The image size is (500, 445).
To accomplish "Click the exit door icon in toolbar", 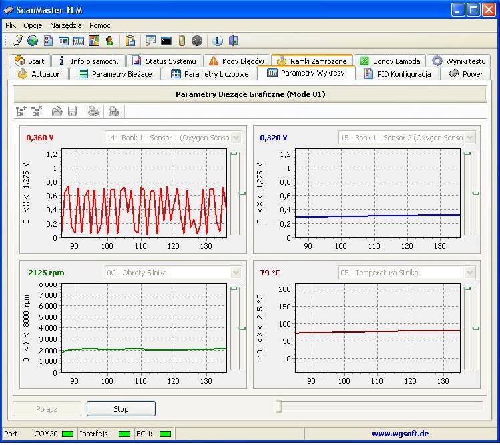I will tap(233, 41).
